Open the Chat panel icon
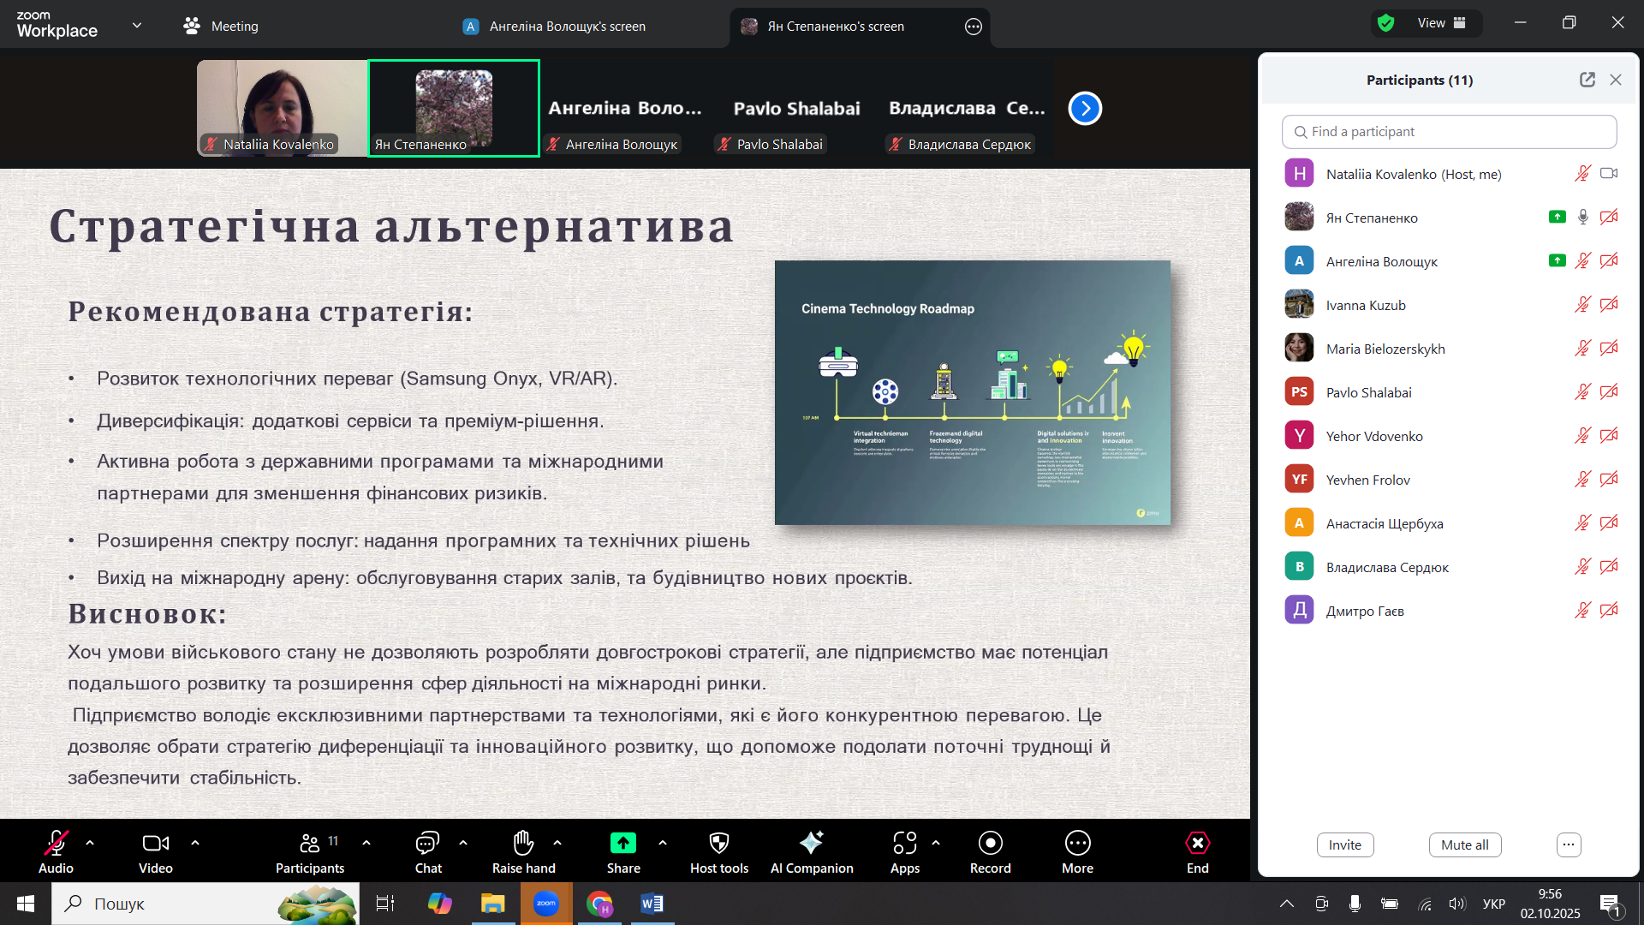Viewport: 1644px width, 925px height. point(427,844)
